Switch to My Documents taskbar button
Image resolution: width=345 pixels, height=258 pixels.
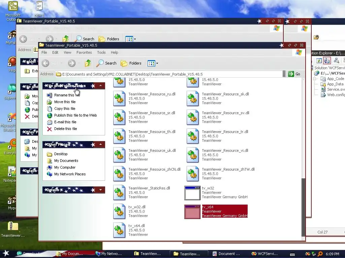pos(70,254)
